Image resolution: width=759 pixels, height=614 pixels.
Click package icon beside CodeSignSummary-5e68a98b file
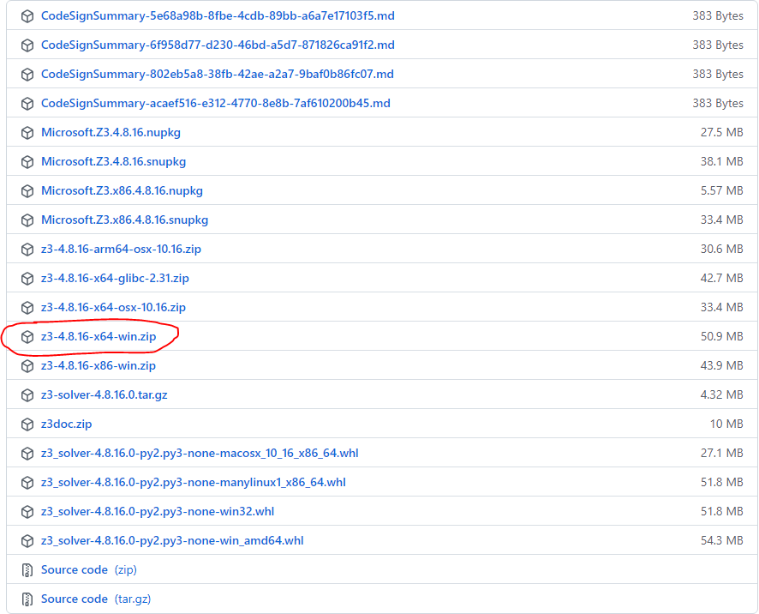click(x=27, y=16)
